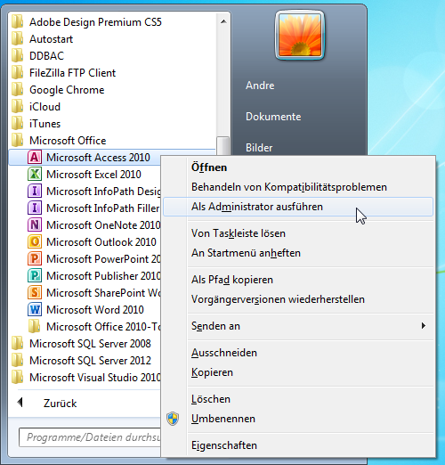Viewport: 445px width, 465px height.
Task: Expand Microsoft Office 2010-Tools label
Action: pyautogui.click(x=103, y=327)
